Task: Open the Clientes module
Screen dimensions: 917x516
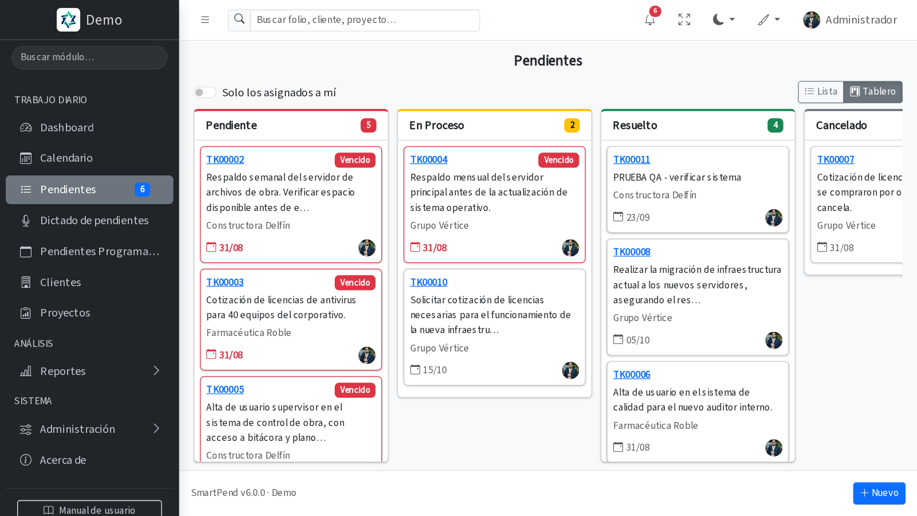Action: pos(89,283)
